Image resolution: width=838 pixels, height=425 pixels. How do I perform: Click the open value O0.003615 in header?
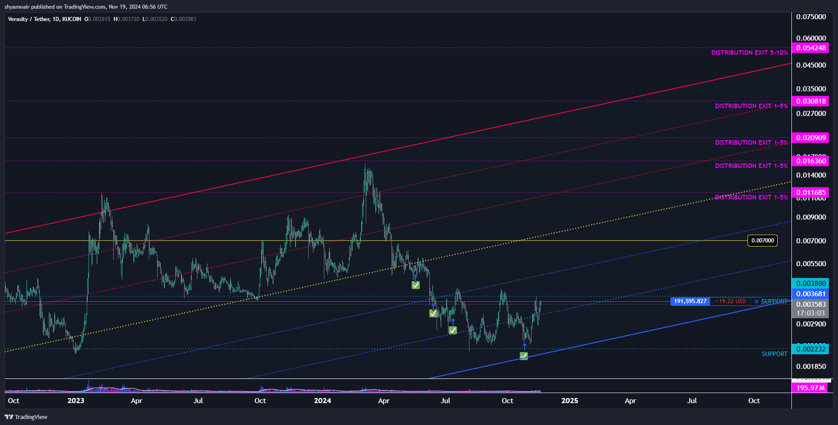[x=97, y=19]
